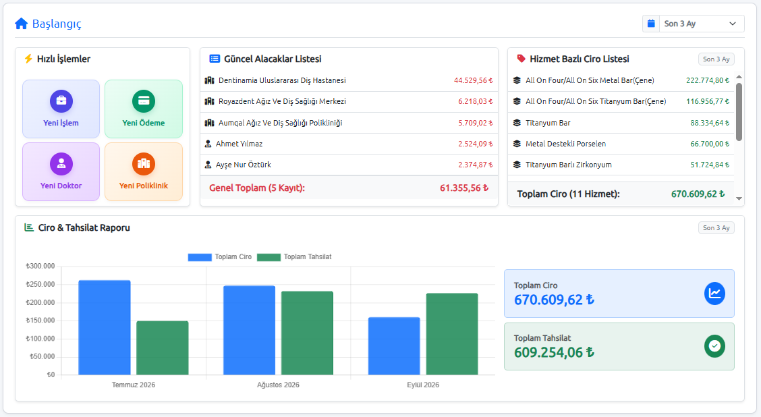This screenshot has width=761, height=417.
Task: Toggle Toplam Tahsilat legend green swatch
Action: [269, 257]
